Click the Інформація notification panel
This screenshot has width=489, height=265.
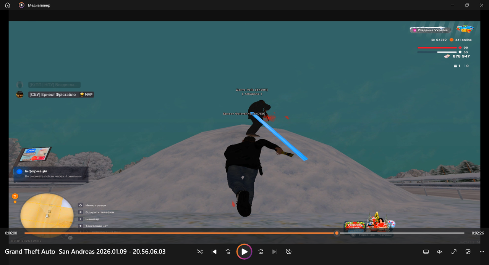(51, 174)
